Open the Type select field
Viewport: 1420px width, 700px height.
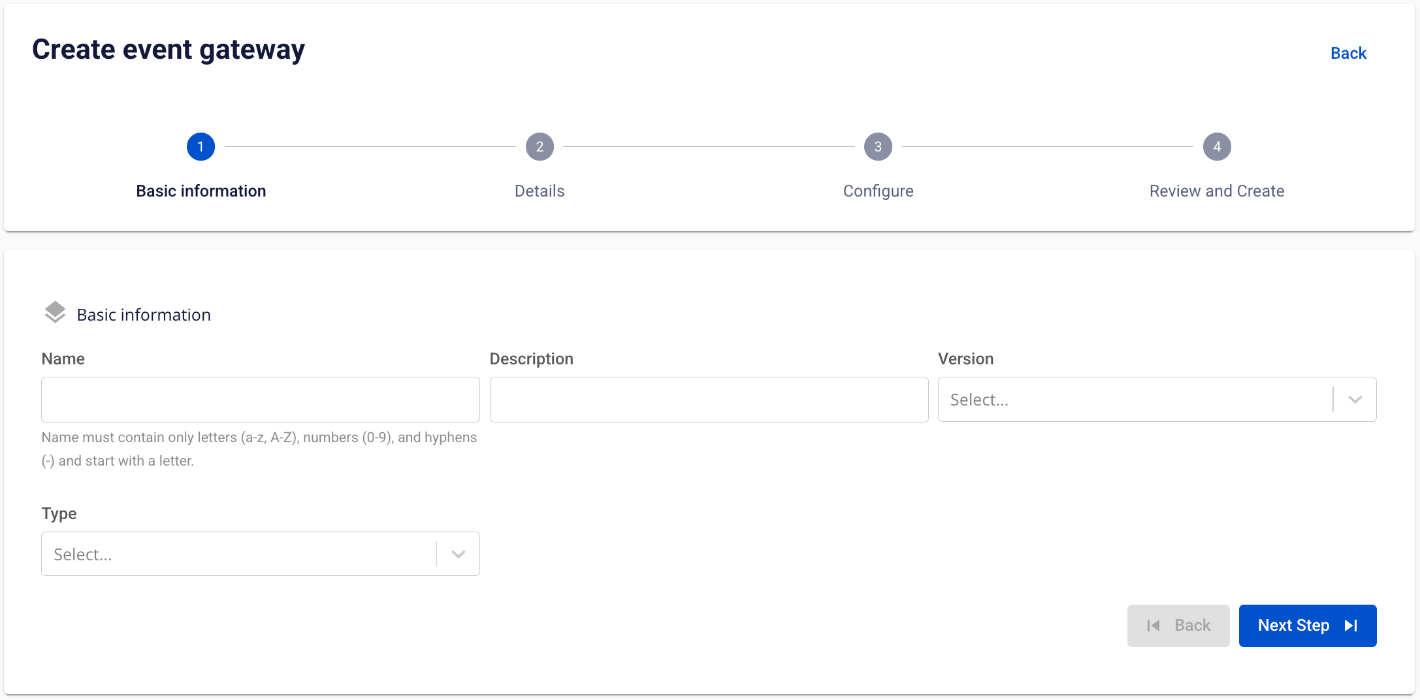pyautogui.click(x=239, y=554)
